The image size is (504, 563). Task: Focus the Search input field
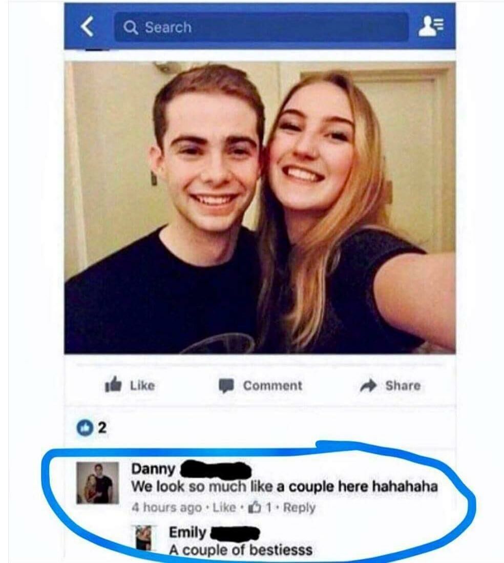coord(261,27)
